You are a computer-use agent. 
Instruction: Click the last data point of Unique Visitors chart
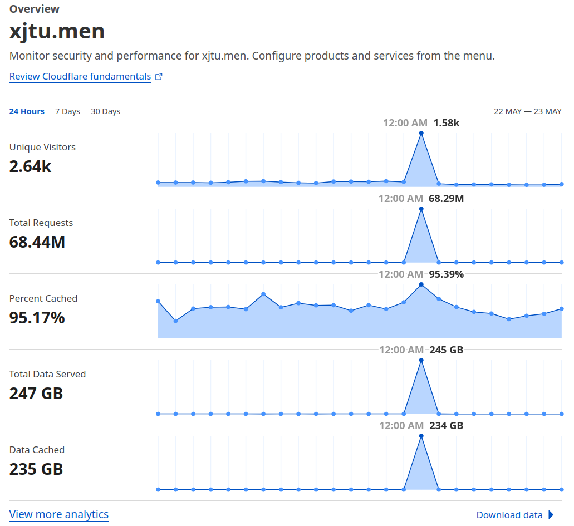pyautogui.click(x=562, y=184)
